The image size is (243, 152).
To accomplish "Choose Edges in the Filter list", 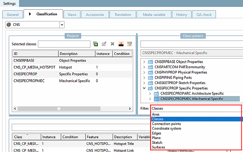I will coord(196,133).
